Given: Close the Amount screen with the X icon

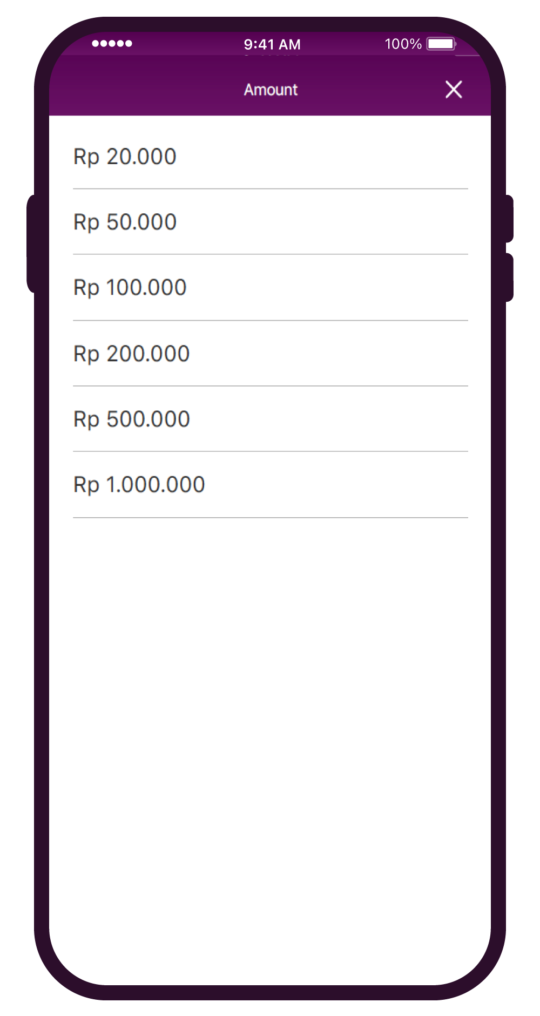Looking at the screenshot, I should click(454, 90).
